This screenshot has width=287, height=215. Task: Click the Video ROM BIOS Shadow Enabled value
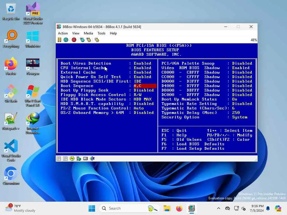coord(241,68)
